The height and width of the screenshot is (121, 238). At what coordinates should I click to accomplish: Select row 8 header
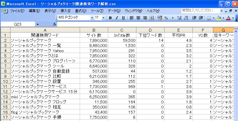pyautogui.click(x=5, y=71)
